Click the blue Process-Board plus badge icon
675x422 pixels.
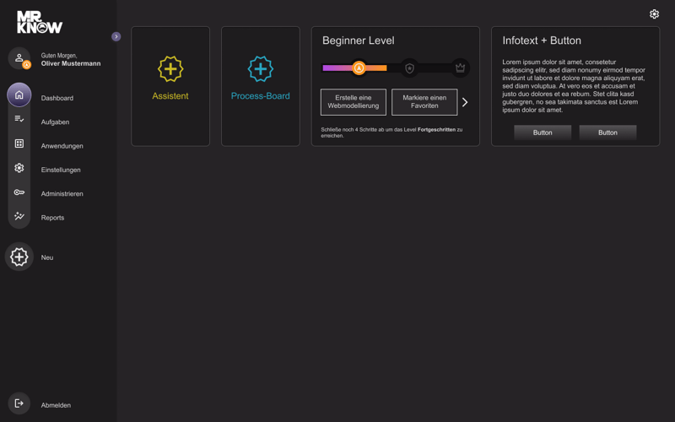pos(261,69)
